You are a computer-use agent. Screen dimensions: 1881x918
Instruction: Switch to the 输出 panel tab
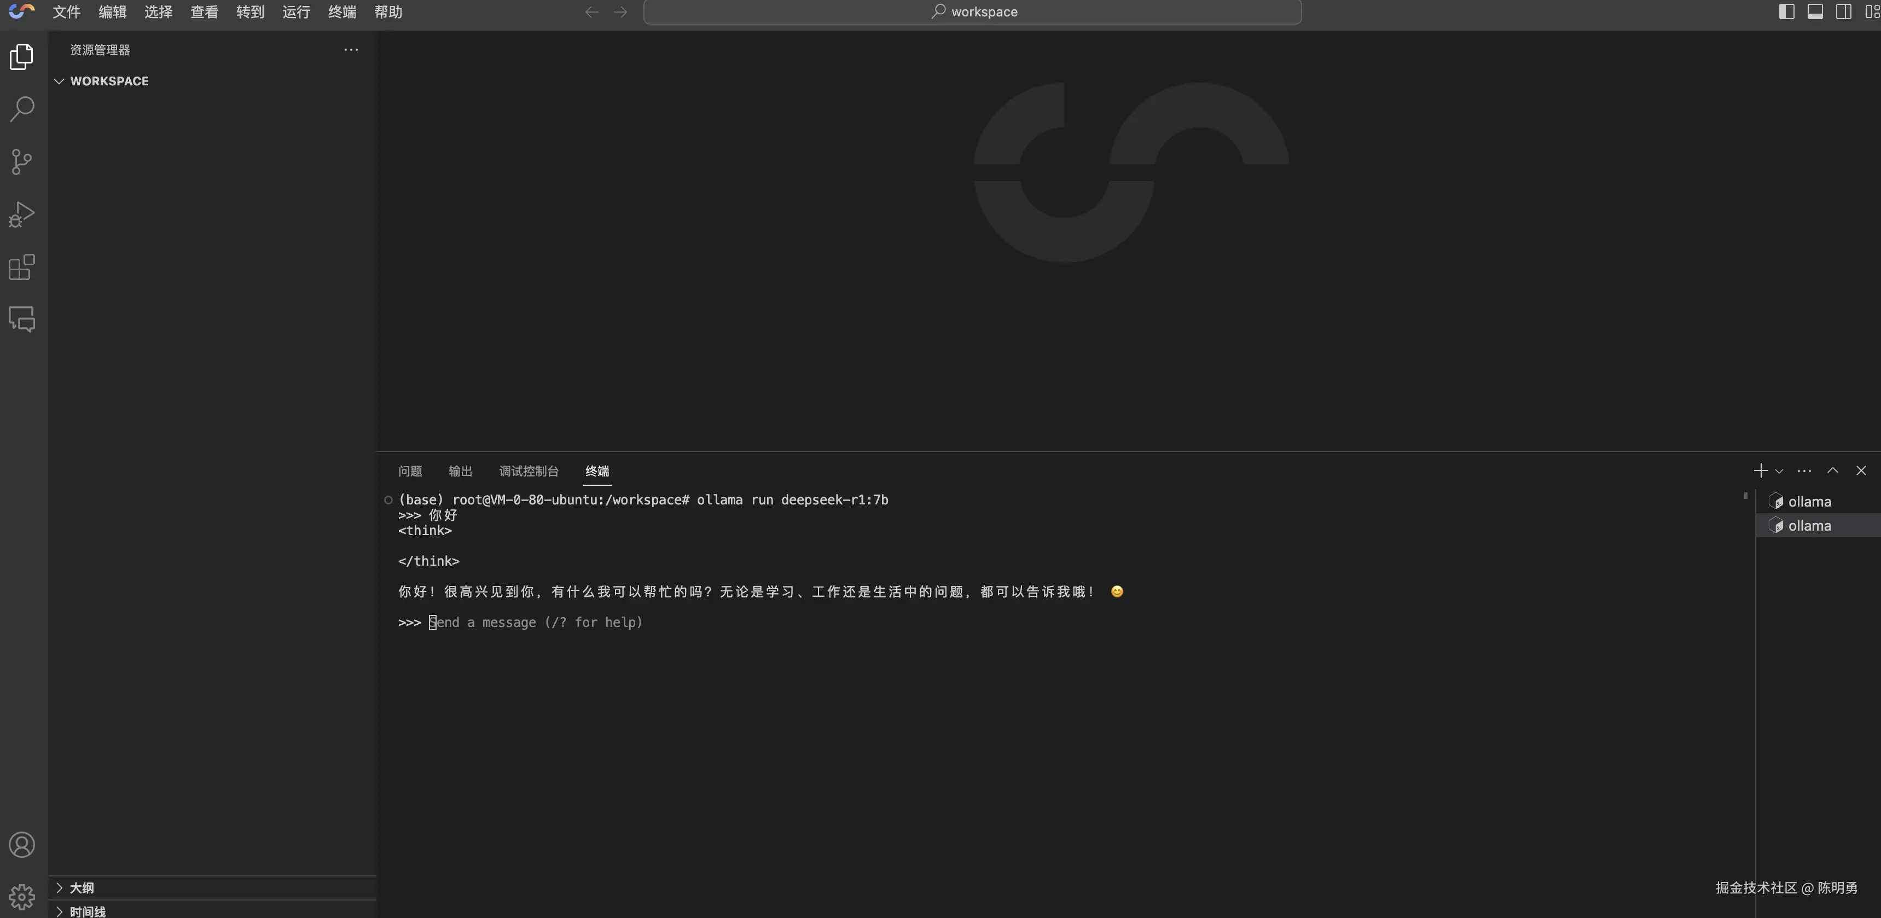click(x=460, y=471)
